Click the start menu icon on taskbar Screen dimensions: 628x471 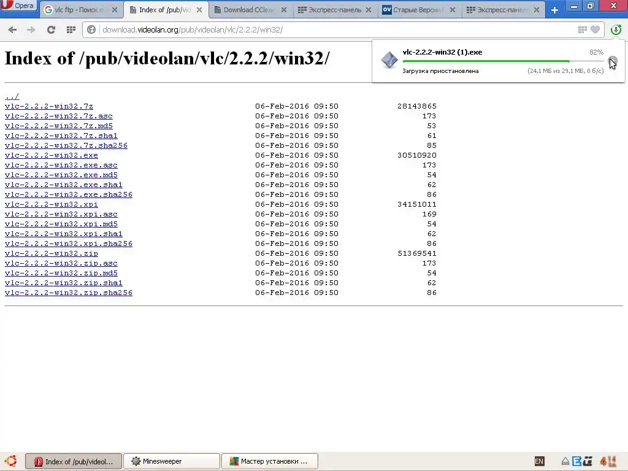tap(11, 461)
